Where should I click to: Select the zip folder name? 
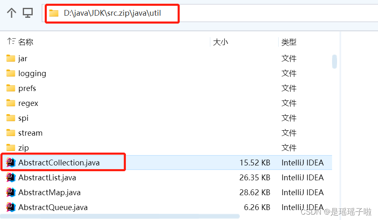tap(24, 148)
